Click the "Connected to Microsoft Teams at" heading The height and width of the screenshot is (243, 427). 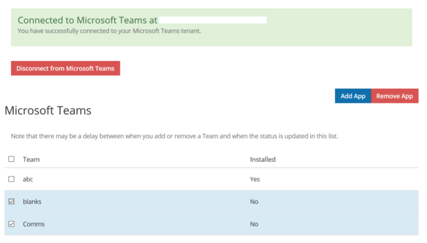pos(87,20)
